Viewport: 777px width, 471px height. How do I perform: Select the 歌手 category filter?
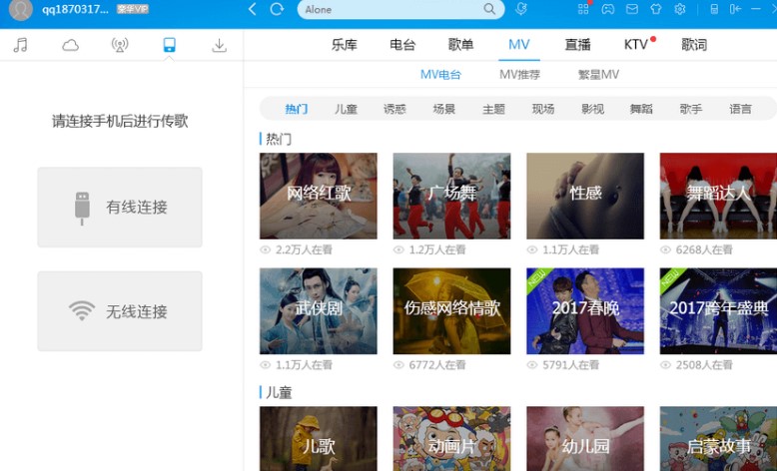[x=691, y=109]
